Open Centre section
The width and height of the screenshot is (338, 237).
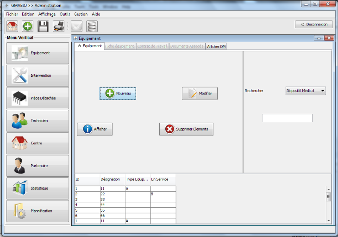click(38, 143)
